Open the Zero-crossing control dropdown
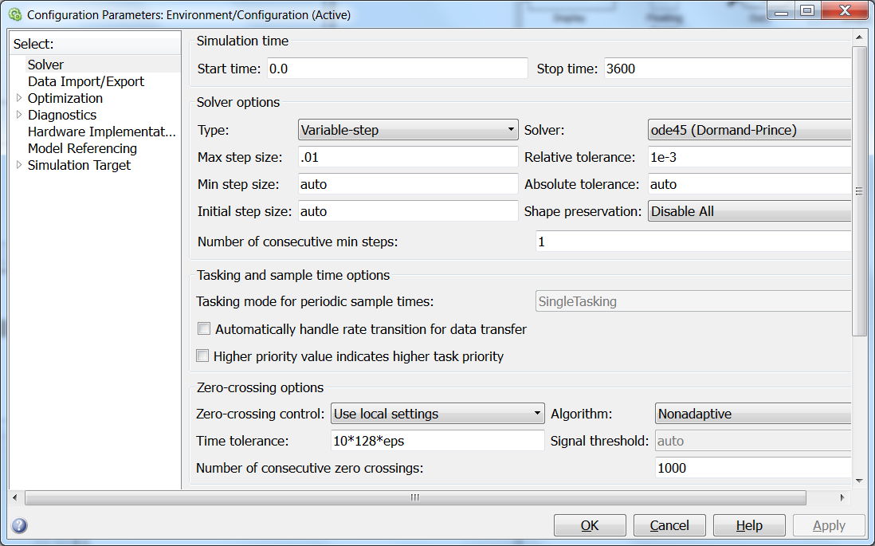The width and height of the screenshot is (875, 546). [x=437, y=414]
